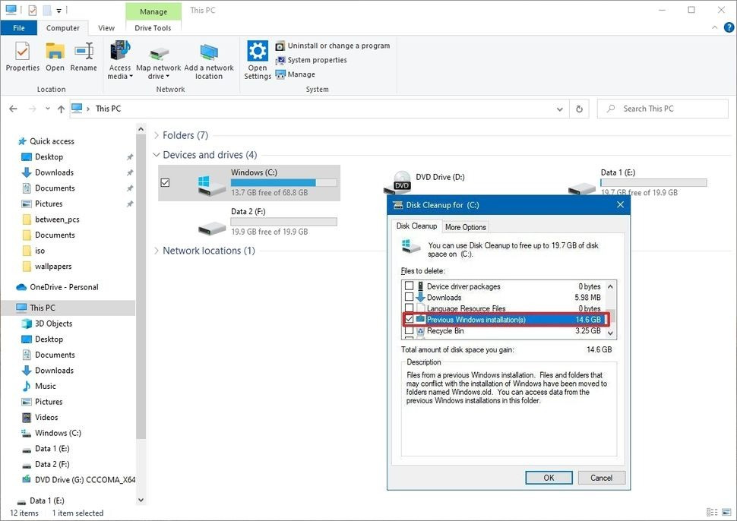Image resolution: width=737 pixels, height=521 pixels.
Task: Click Uninstall or change a program
Action: [333, 46]
